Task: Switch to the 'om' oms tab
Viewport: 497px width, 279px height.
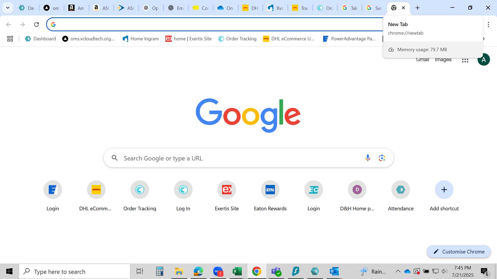Action: click(x=52, y=8)
